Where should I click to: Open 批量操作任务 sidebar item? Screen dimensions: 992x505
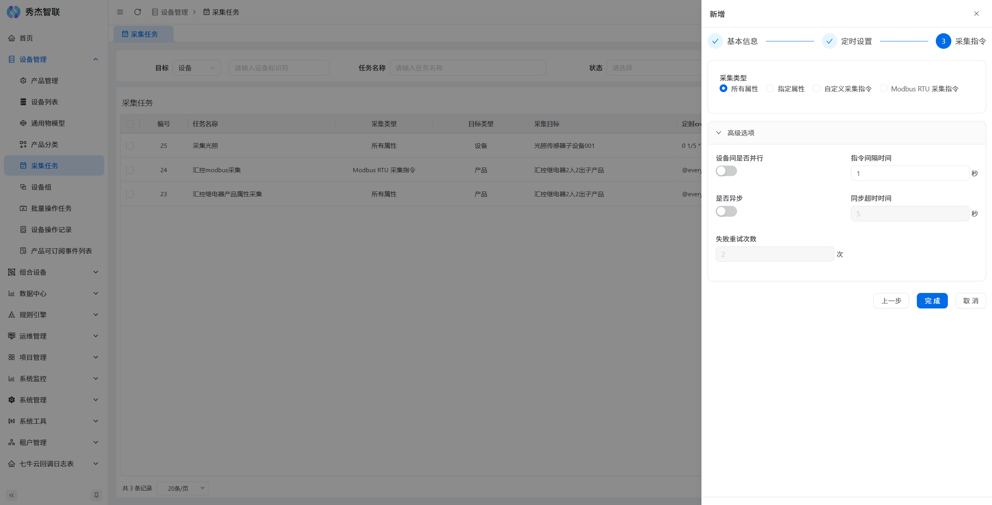coord(51,208)
